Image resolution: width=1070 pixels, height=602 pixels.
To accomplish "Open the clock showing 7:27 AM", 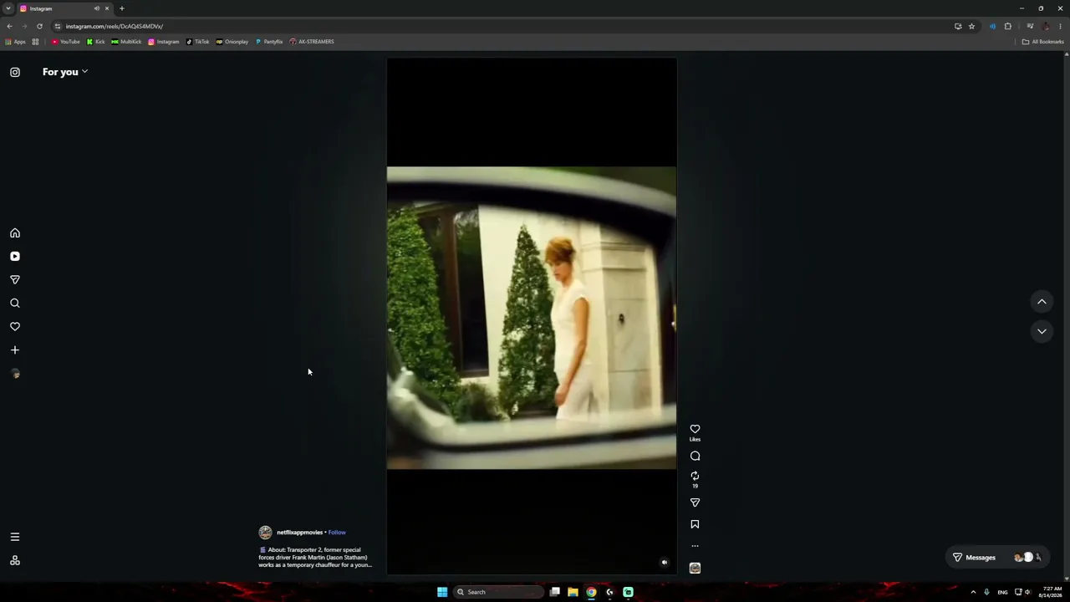I will (1052, 592).
